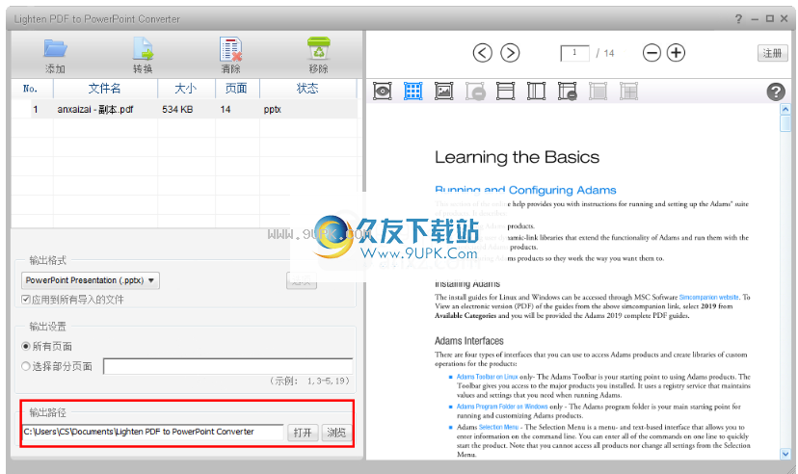Go to previous page with left arrow
Screen dimensions: 798x474
click(x=483, y=53)
